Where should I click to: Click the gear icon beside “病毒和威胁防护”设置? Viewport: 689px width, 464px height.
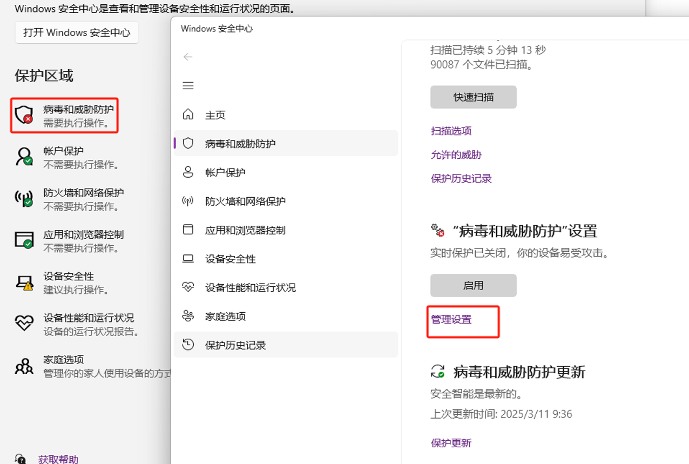[x=437, y=231]
